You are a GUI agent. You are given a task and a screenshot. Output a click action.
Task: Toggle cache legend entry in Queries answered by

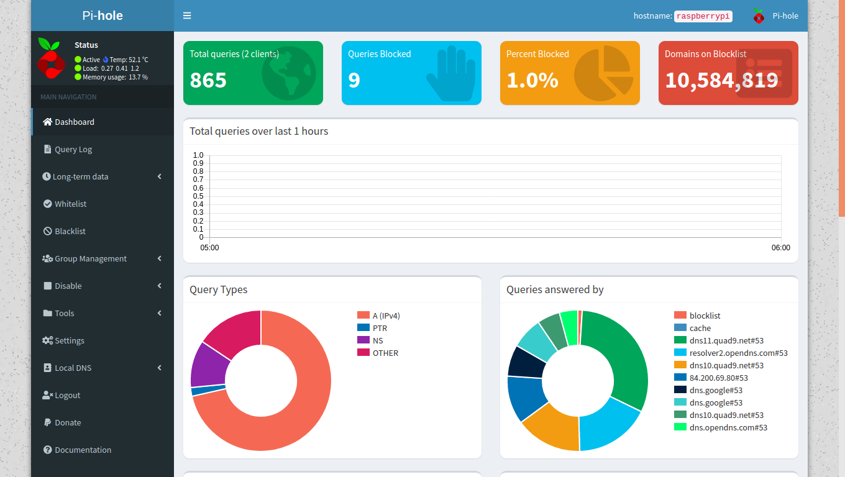point(692,328)
